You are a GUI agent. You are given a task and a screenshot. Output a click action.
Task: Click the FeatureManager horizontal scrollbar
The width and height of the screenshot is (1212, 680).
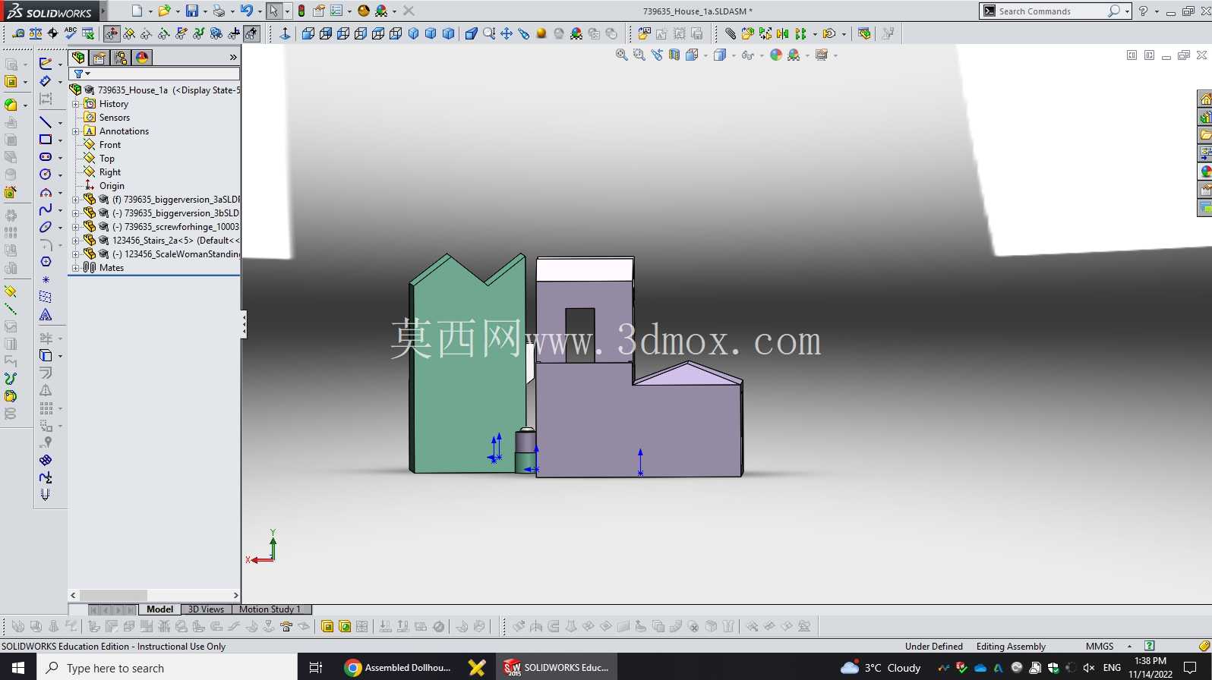[156, 596]
